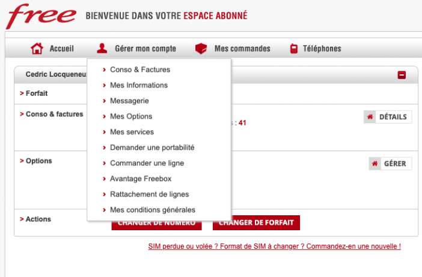422x277 pixels.
Task: Open Mes Options menu entry
Action: click(131, 116)
